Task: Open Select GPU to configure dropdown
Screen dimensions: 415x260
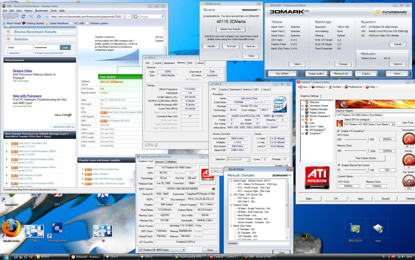Action: tap(393, 124)
